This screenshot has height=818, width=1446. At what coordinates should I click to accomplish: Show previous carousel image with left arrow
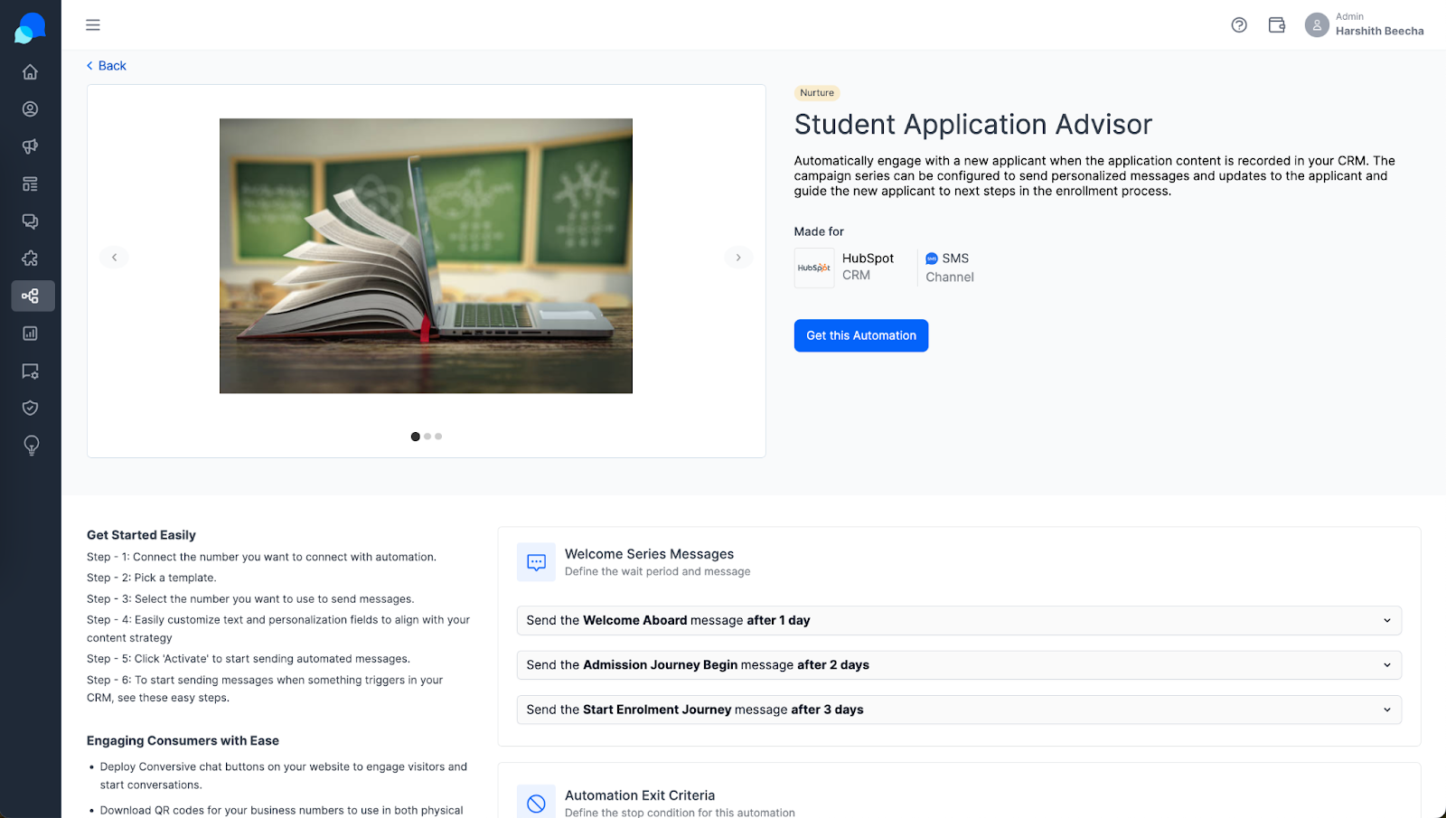pyautogui.click(x=114, y=258)
